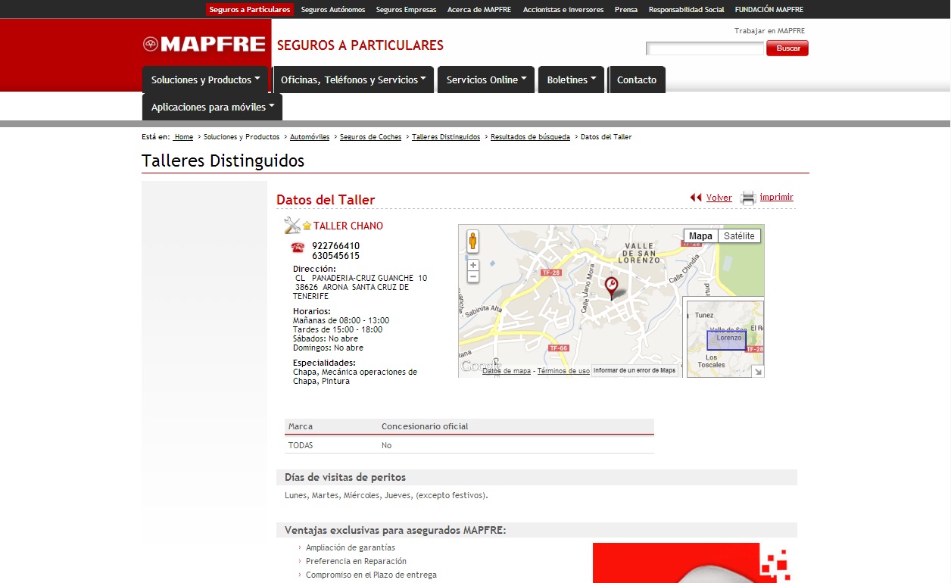Click the Street View pegman icon
Viewport: 951px width, 583px height.
click(473, 242)
